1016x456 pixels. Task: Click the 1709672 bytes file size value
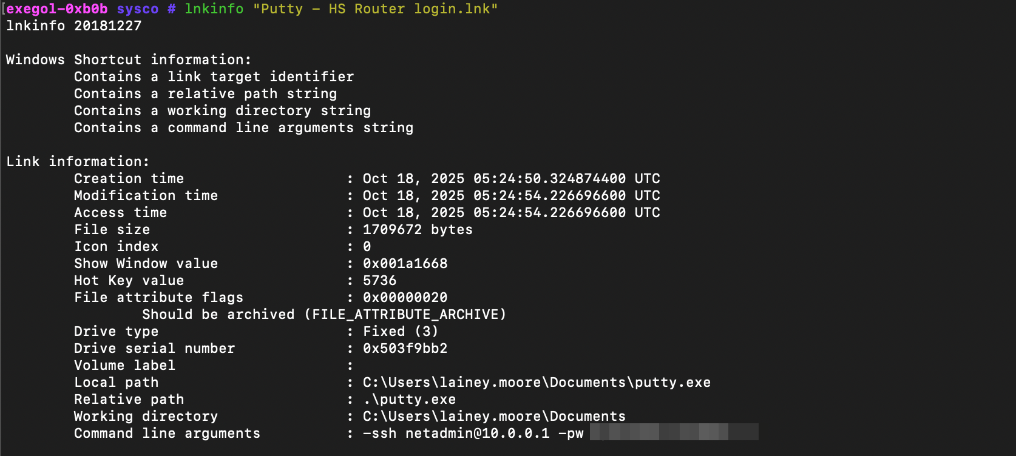[417, 230]
